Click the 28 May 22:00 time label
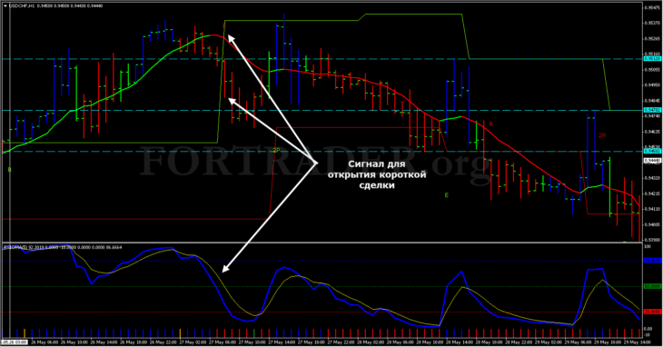The image size is (663, 347). click(518, 342)
